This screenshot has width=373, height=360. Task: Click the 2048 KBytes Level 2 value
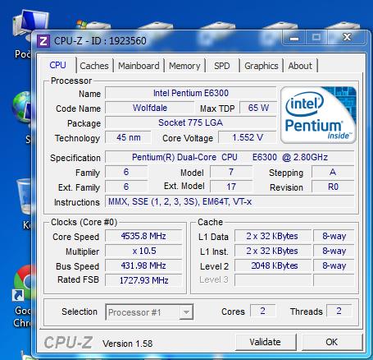(x=273, y=265)
